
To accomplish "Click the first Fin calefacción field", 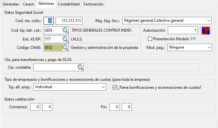I will point(114,107).
